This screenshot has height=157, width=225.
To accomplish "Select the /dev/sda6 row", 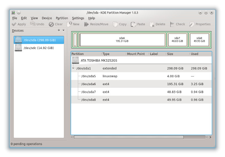I will [141, 84].
